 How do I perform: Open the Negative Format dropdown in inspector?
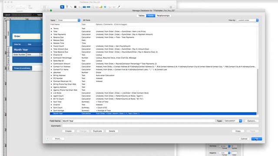[225, 153]
